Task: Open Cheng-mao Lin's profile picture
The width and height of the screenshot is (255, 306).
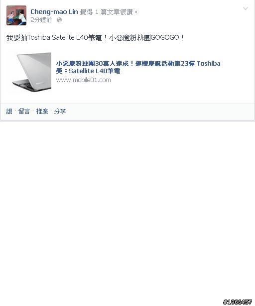Action: coord(16,15)
